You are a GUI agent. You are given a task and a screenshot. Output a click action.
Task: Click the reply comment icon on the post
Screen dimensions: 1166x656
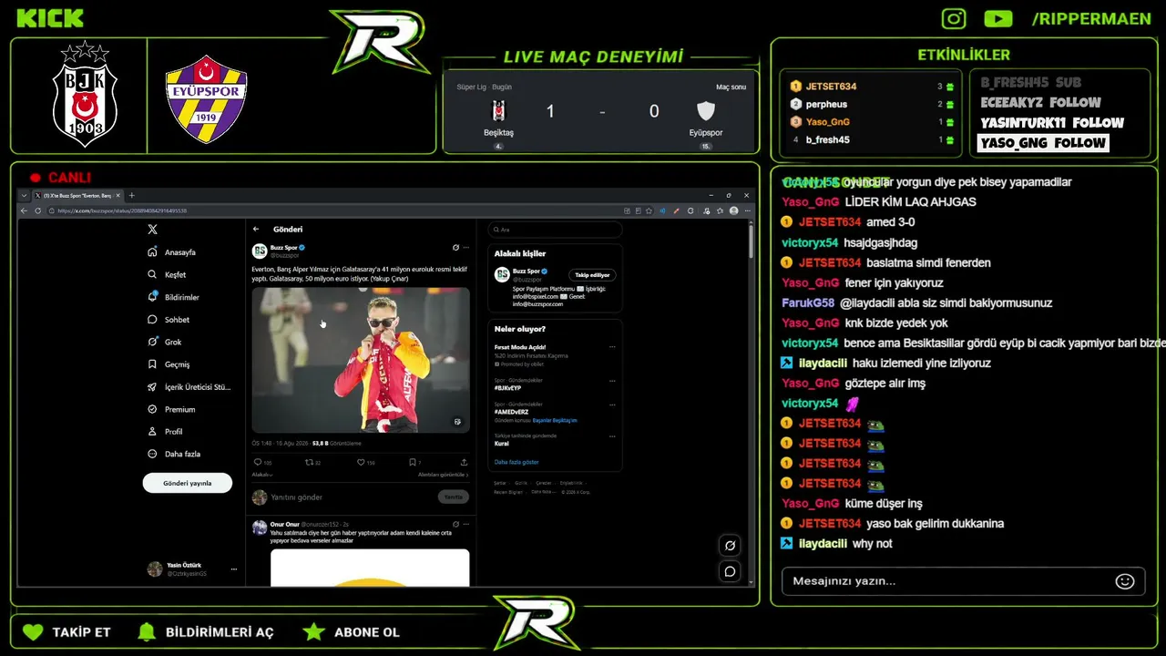tap(257, 463)
